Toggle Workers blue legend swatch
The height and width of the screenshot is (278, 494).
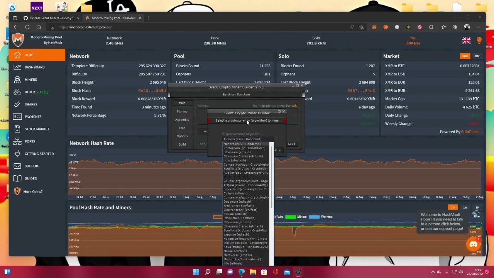click(x=314, y=217)
